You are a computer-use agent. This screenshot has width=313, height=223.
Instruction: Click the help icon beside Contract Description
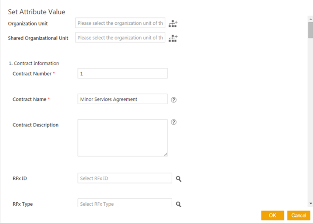tap(174, 122)
